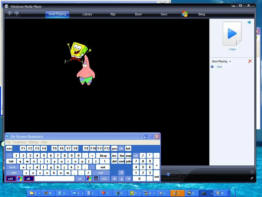Toggle the lock key on On-Screen Keyboard
The image size is (262, 197).
coord(13,167)
